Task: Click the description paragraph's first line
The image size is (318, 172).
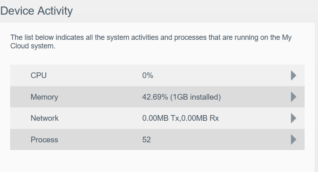Action: point(151,38)
